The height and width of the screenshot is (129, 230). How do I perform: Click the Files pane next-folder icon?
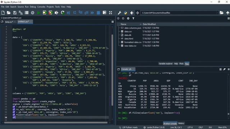pos(123,18)
